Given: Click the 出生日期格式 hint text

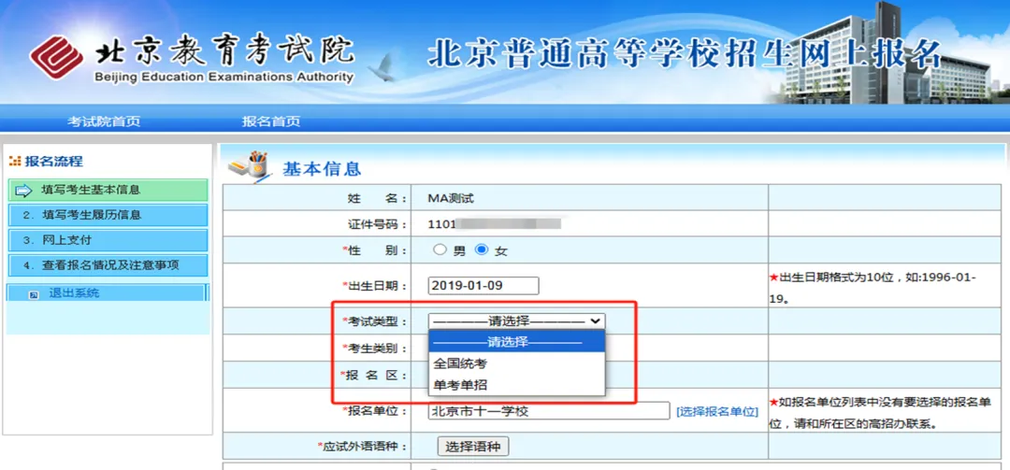Looking at the screenshot, I should pyautogui.click(x=873, y=289).
